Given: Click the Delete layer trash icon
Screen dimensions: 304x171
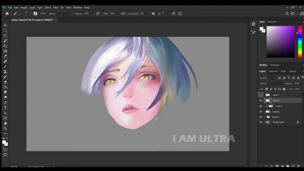Looking at the screenshot, I should point(298,166).
